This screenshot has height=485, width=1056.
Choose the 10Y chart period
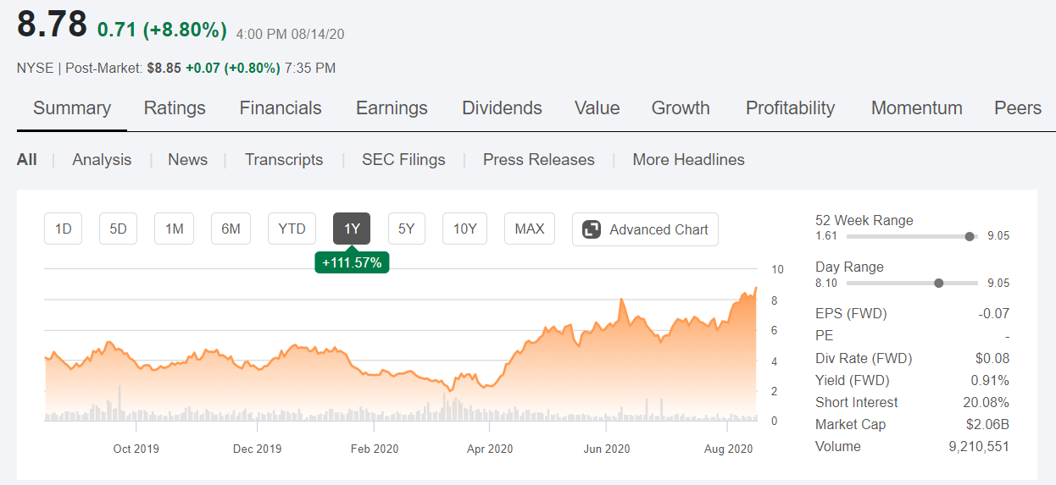click(464, 229)
